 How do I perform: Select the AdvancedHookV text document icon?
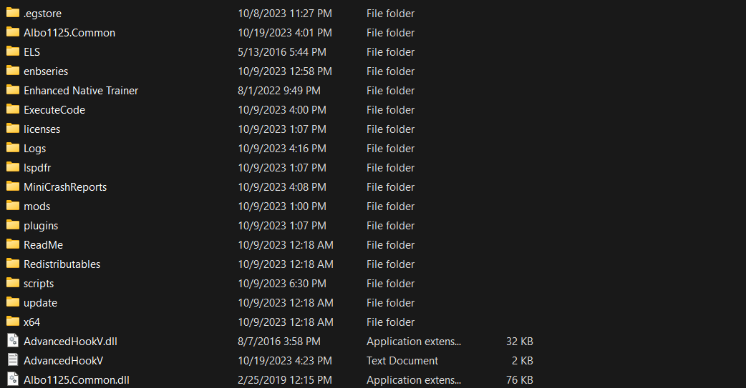[12, 360]
